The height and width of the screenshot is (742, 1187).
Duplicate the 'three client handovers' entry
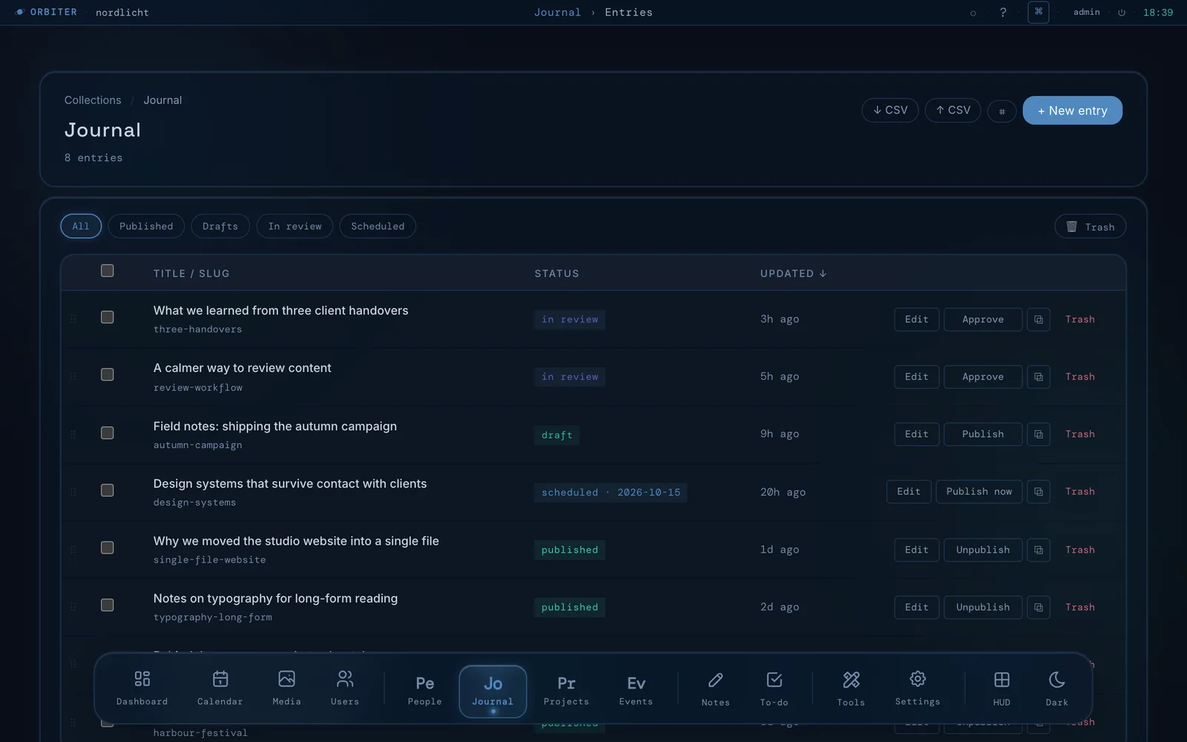[1039, 320]
